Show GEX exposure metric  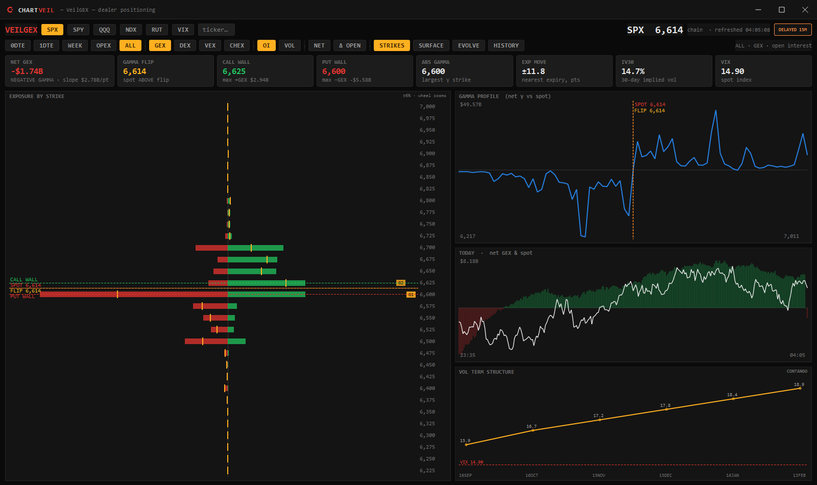tap(160, 45)
